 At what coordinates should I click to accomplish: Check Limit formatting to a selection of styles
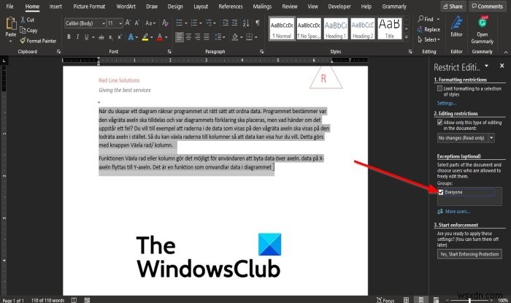(x=439, y=88)
